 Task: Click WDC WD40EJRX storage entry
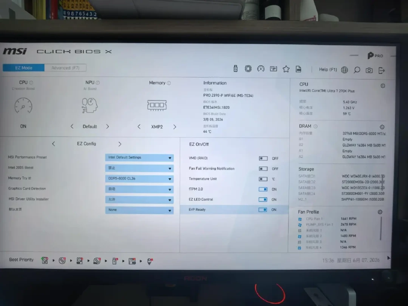(x=363, y=176)
